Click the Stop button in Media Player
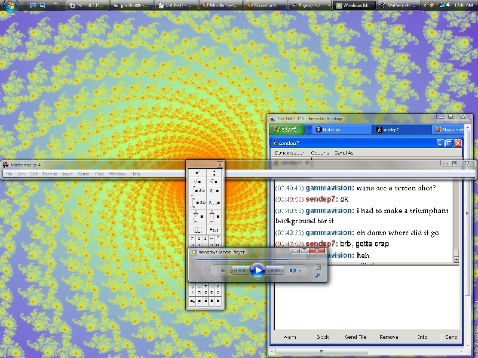Screen dimensions: 478x358 (x=222, y=270)
